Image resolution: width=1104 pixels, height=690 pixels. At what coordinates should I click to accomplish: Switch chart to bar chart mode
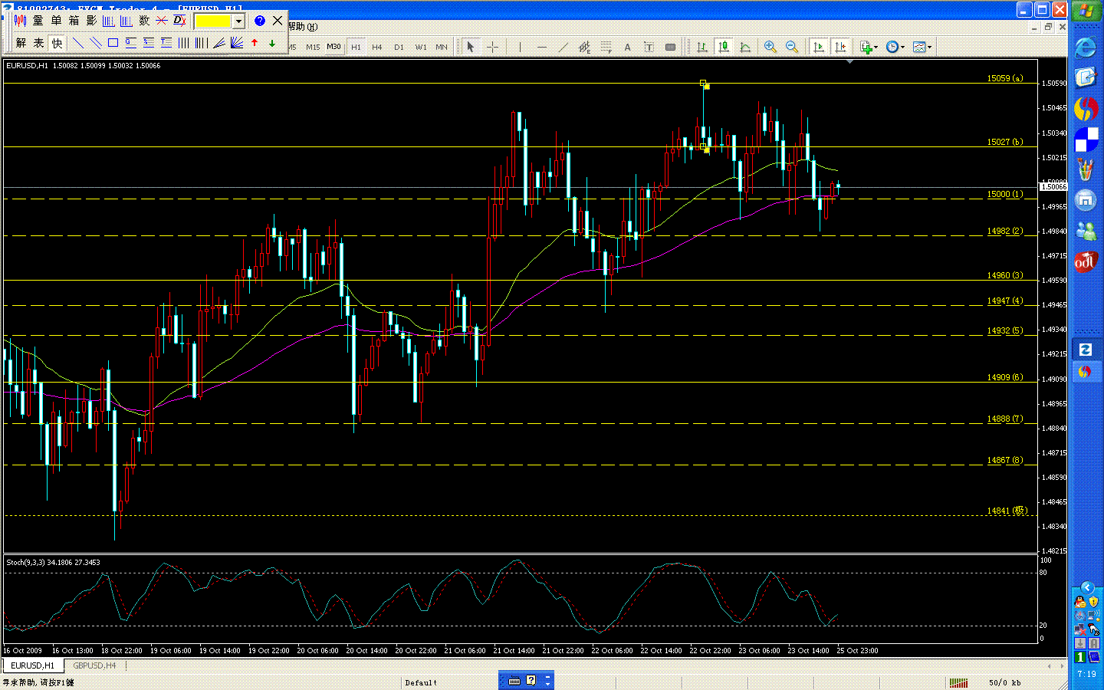701,47
